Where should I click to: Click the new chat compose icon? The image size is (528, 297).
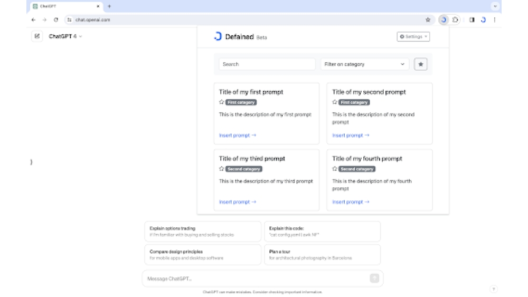click(x=37, y=36)
